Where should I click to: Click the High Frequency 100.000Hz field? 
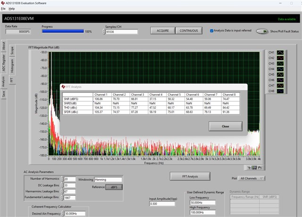pos(202,212)
